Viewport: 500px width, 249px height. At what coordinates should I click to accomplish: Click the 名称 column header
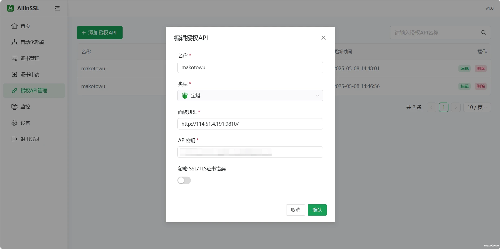(86, 51)
